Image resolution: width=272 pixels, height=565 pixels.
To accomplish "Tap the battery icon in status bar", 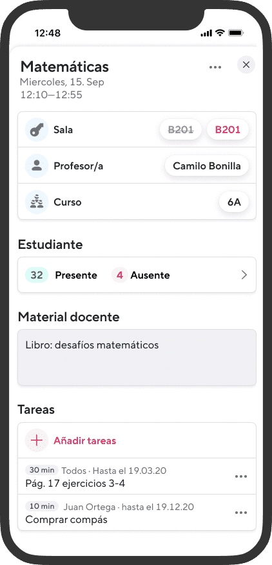I will [x=236, y=33].
